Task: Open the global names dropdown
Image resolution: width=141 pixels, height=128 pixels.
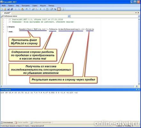Action: (x=69, y=16)
